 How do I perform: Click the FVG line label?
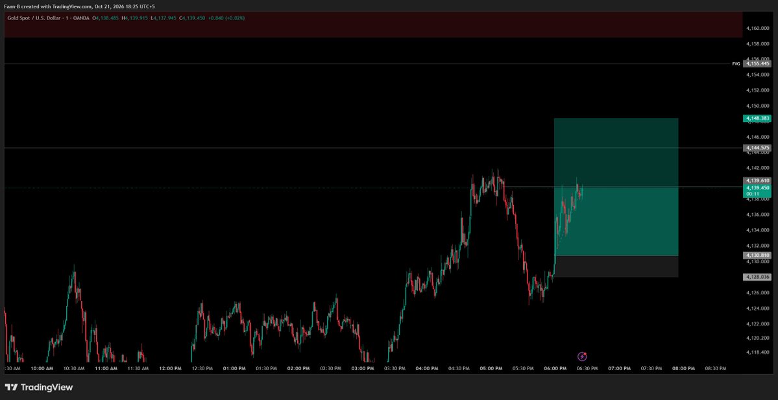[x=736, y=64]
